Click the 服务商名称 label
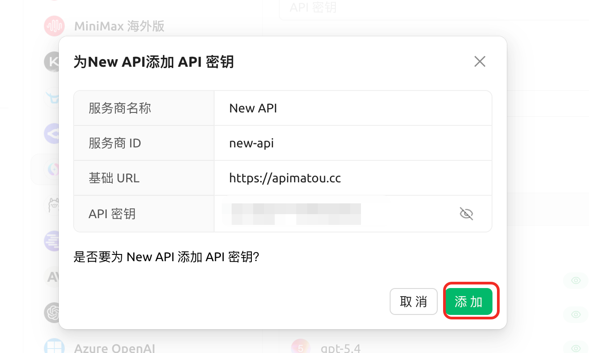 120,108
